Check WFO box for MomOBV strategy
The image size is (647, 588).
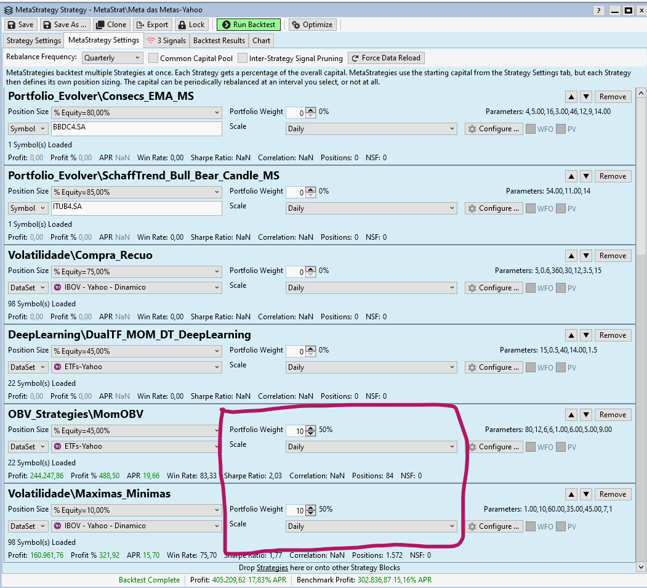coord(530,447)
